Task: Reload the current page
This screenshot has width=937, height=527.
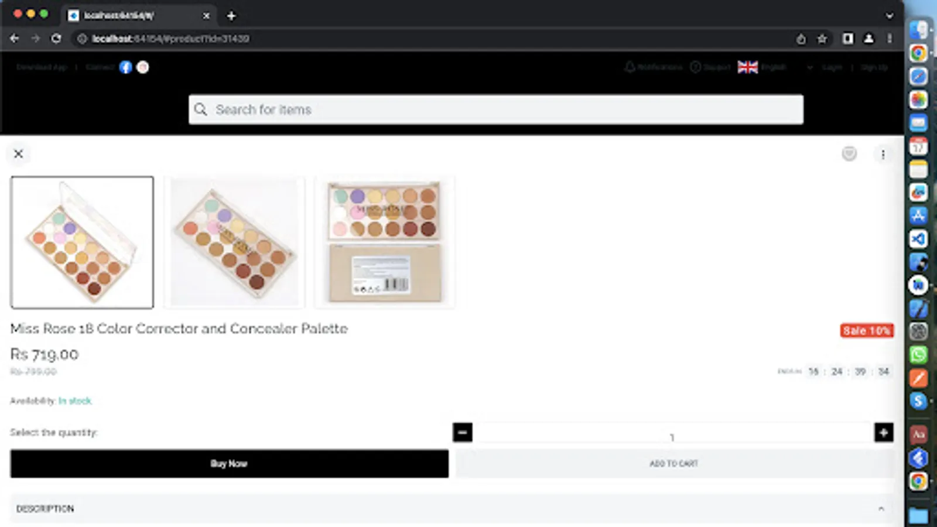Action: click(x=56, y=39)
